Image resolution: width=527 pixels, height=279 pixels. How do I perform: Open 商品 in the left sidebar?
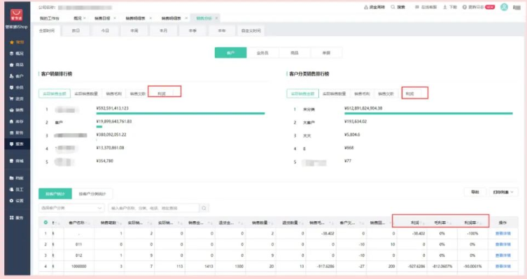click(x=17, y=64)
